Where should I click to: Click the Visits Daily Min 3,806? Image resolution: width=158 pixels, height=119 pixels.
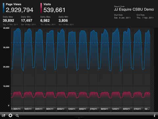(x=63, y=20)
